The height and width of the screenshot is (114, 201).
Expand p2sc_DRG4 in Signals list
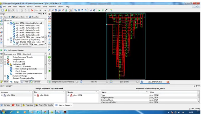(x=68, y=95)
